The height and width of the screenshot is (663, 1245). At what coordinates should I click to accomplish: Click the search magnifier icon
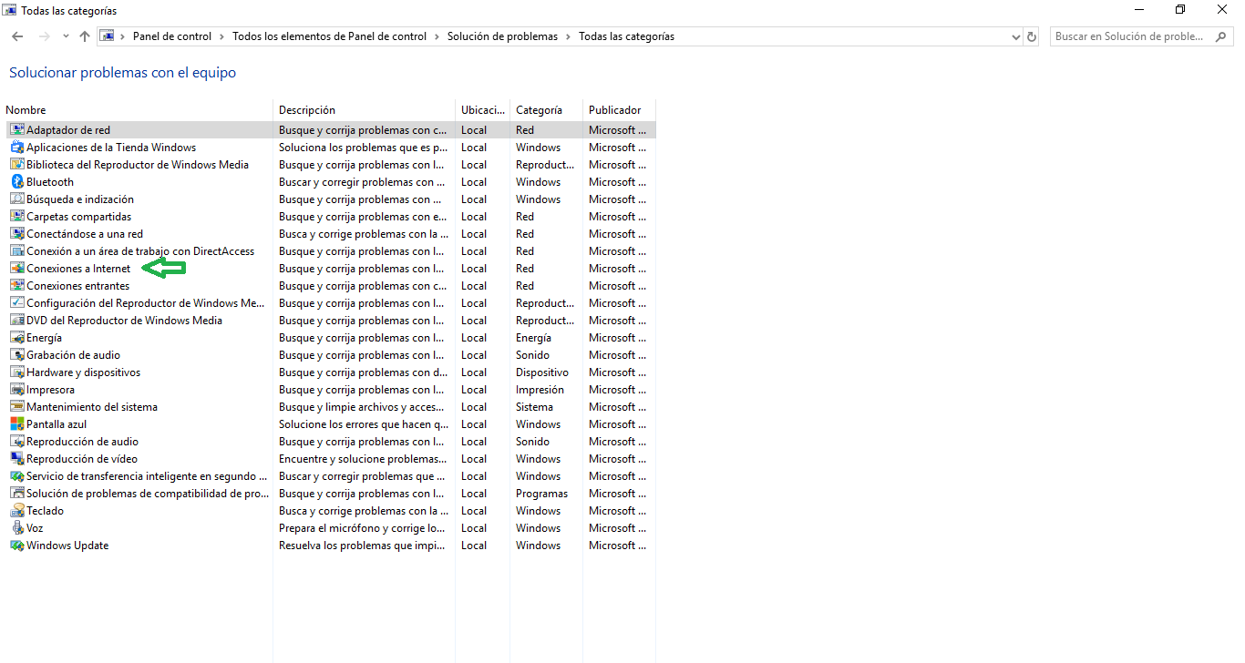point(1222,36)
